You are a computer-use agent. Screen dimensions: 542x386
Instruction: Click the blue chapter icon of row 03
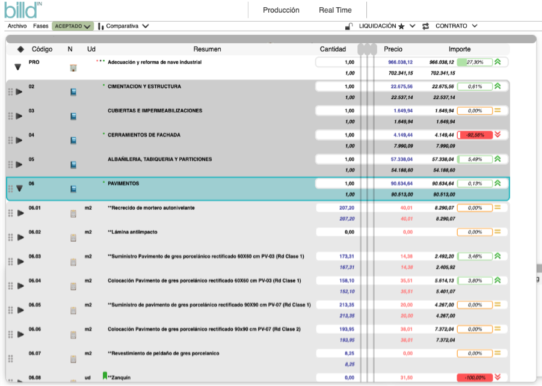coord(73,116)
